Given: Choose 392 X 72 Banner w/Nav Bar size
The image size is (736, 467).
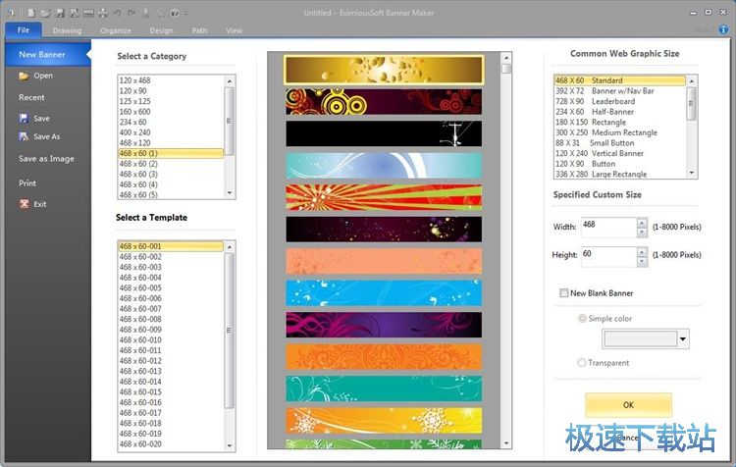Looking at the screenshot, I should click(619, 91).
